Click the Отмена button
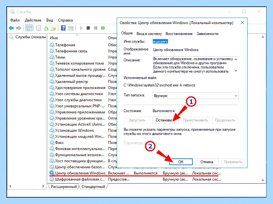Viewport: 273px width, 204px height. tap(207, 162)
